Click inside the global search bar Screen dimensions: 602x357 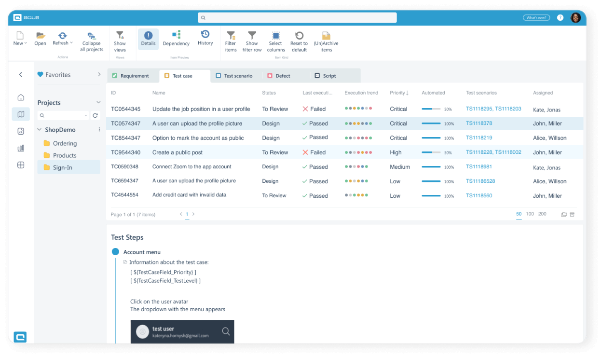point(297,17)
